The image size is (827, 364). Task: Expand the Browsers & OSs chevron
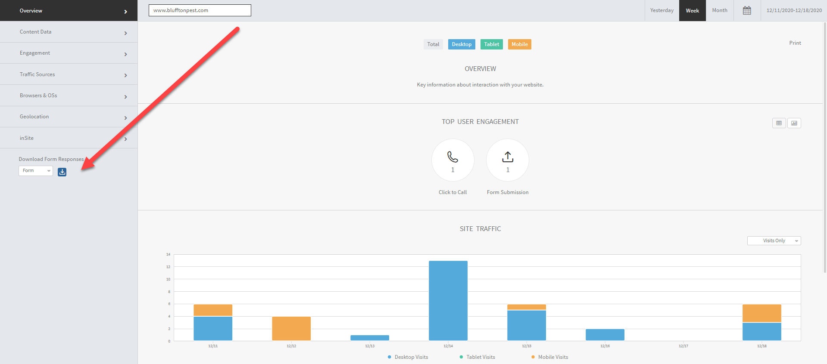pos(125,97)
